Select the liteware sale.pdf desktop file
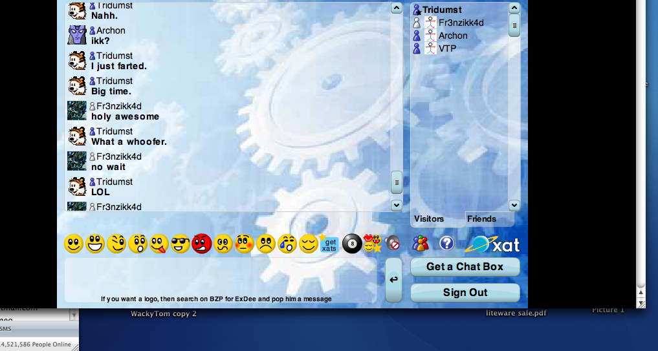 [x=516, y=313]
